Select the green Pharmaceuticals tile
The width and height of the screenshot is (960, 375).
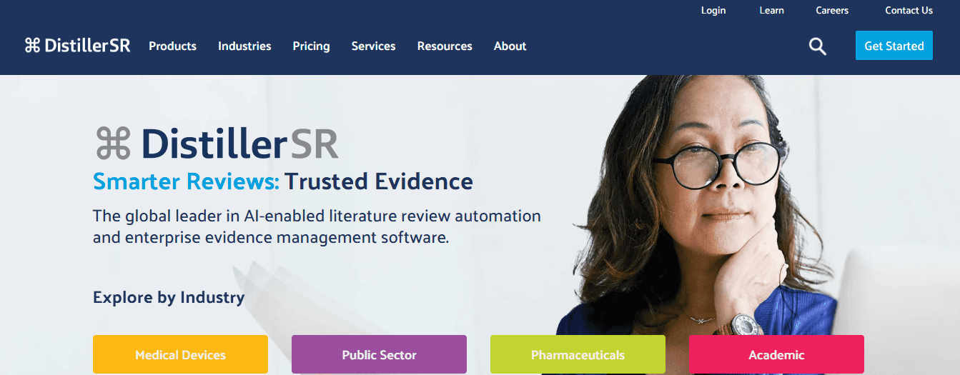[x=578, y=354]
